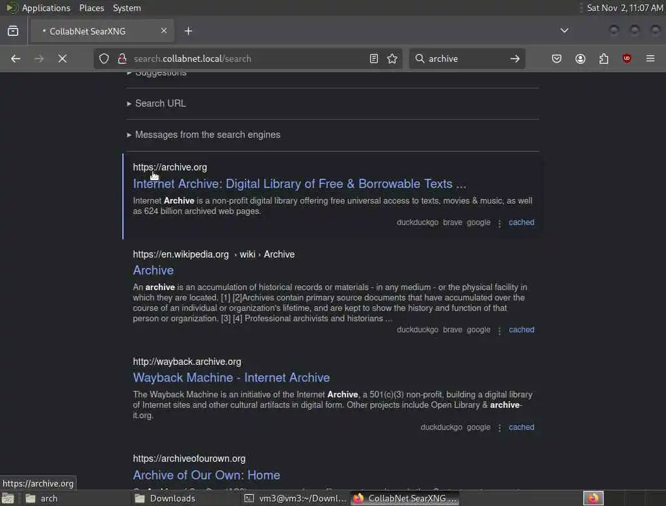Open cached link for Wayback Machine result
The height and width of the screenshot is (506, 666).
coord(522,427)
